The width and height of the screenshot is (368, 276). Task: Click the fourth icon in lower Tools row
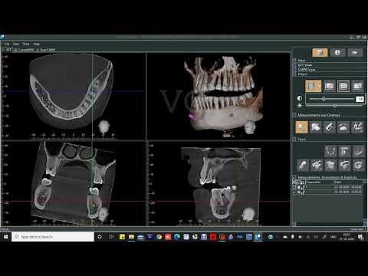click(344, 165)
